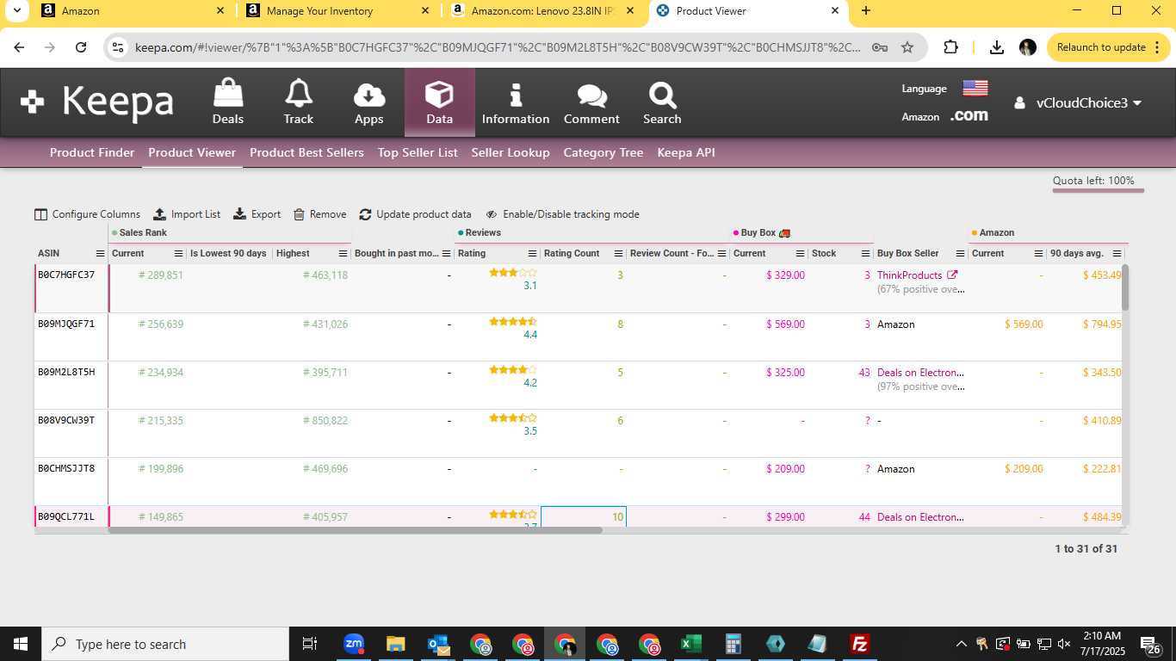Image resolution: width=1176 pixels, height=661 pixels.
Task: Open Category Tree tab
Action: coord(603,152)
